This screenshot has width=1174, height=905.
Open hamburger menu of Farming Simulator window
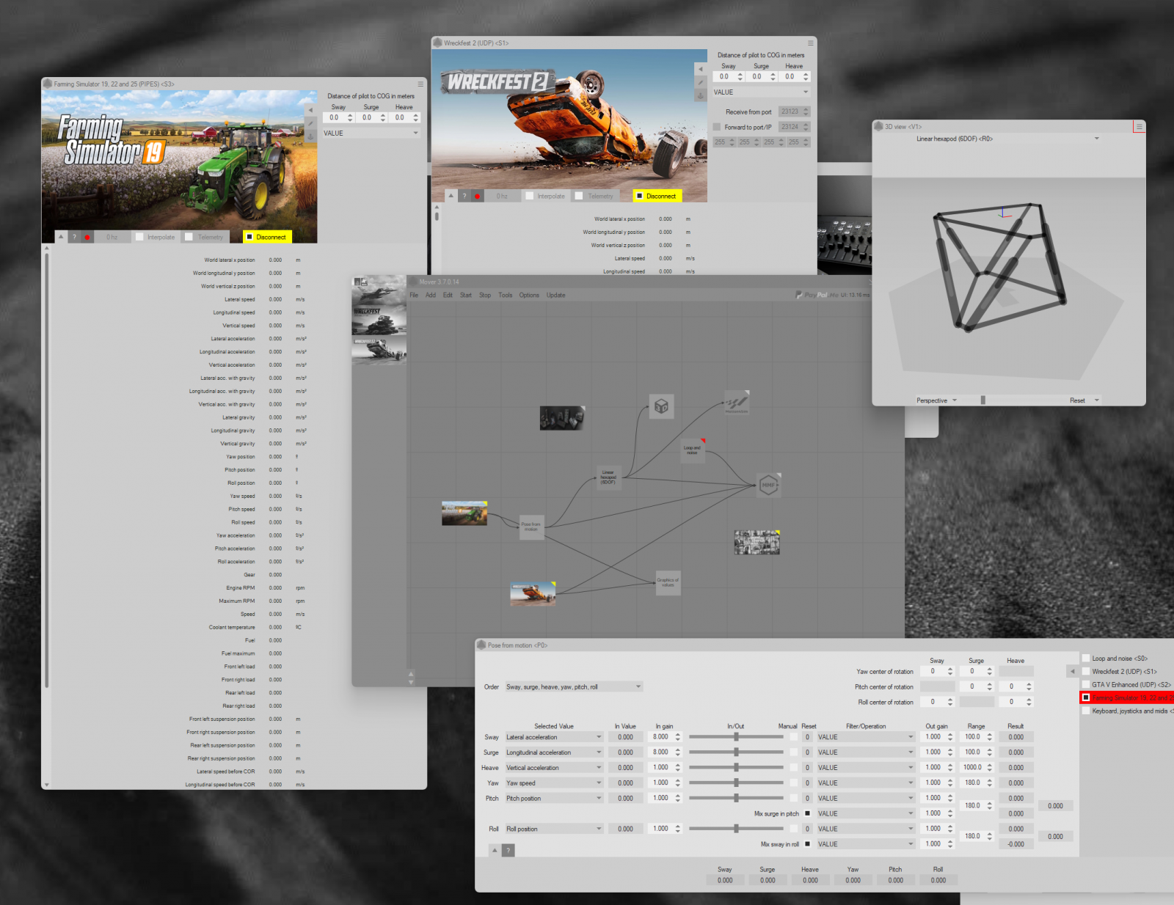pyautogui.click(x=420, y=84)
